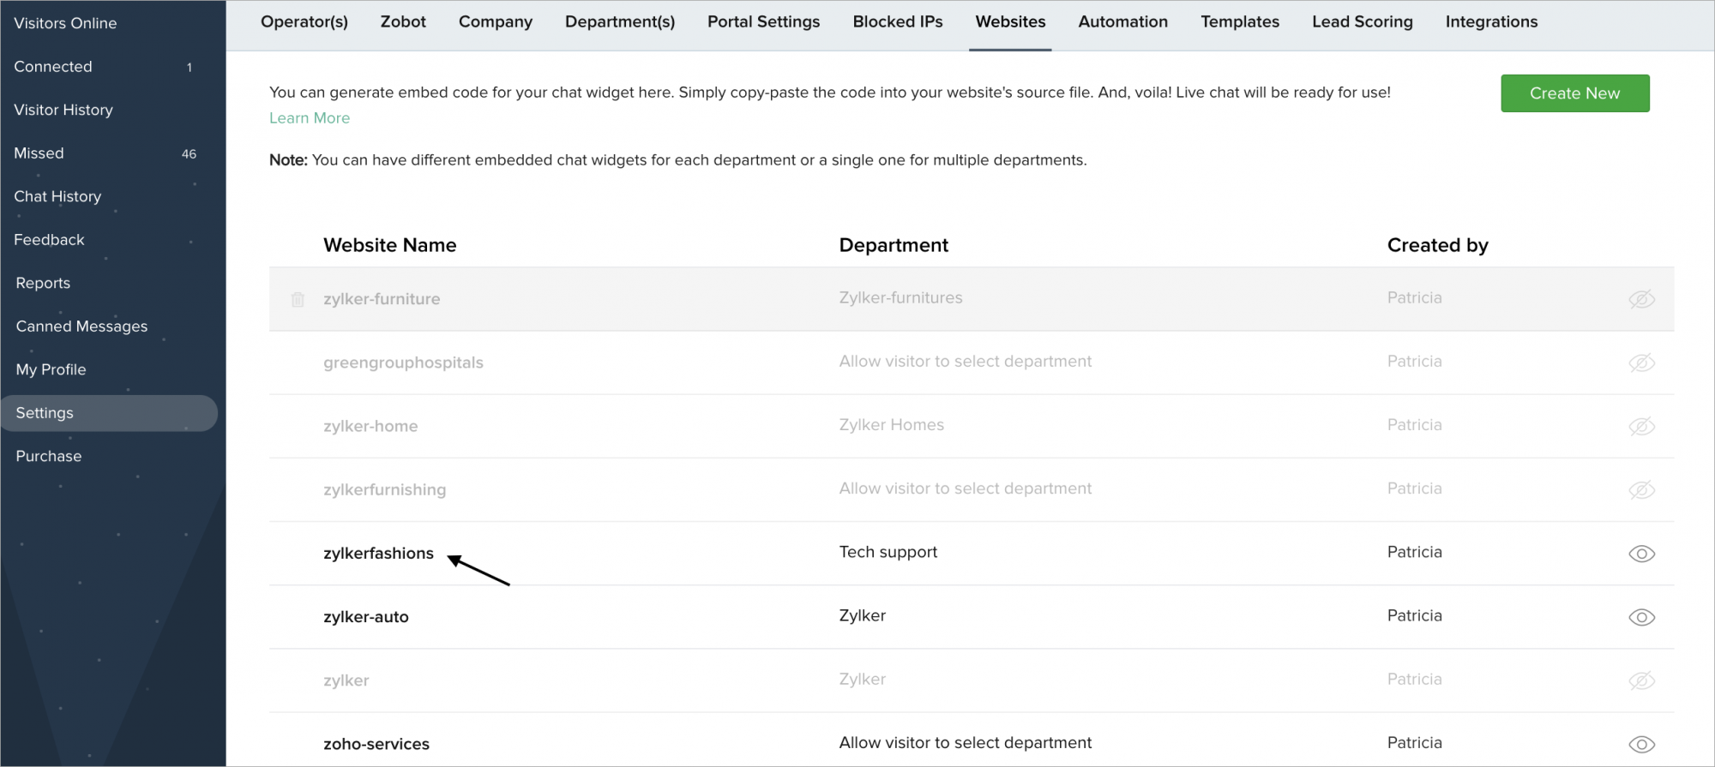This screenshot has height=767, width=1715.
Task: Click the Website Name column header
Action: tap(389, 245)
